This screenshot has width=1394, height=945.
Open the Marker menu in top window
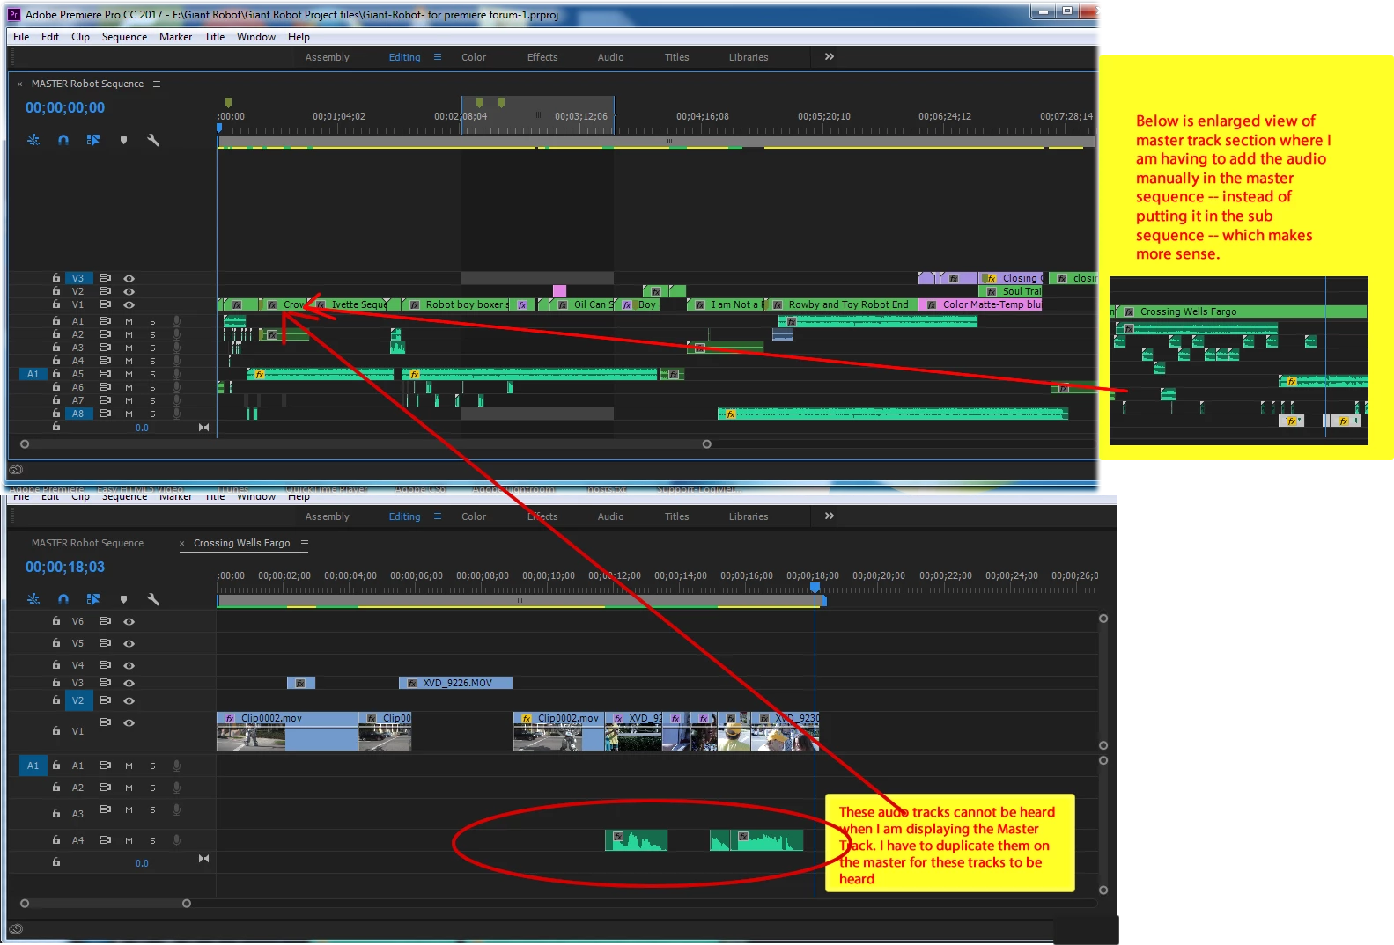tap(175, 37)
